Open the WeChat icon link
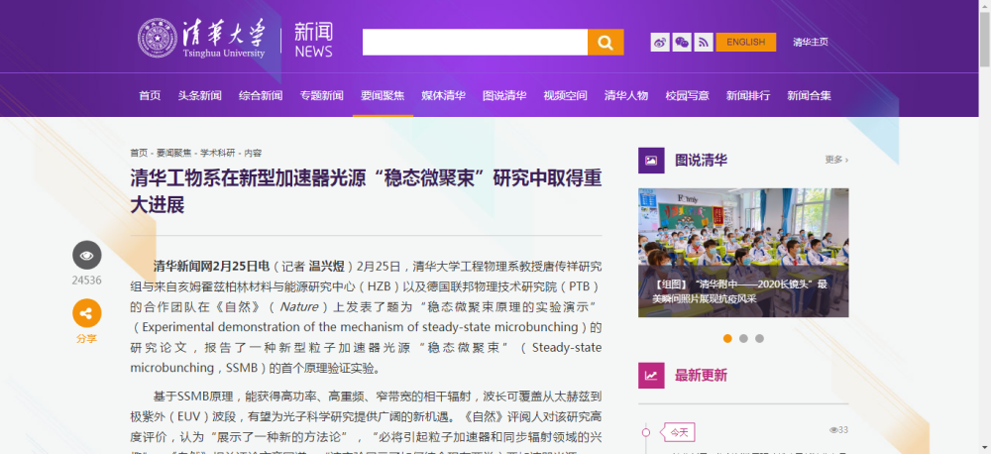 (682, 43)
